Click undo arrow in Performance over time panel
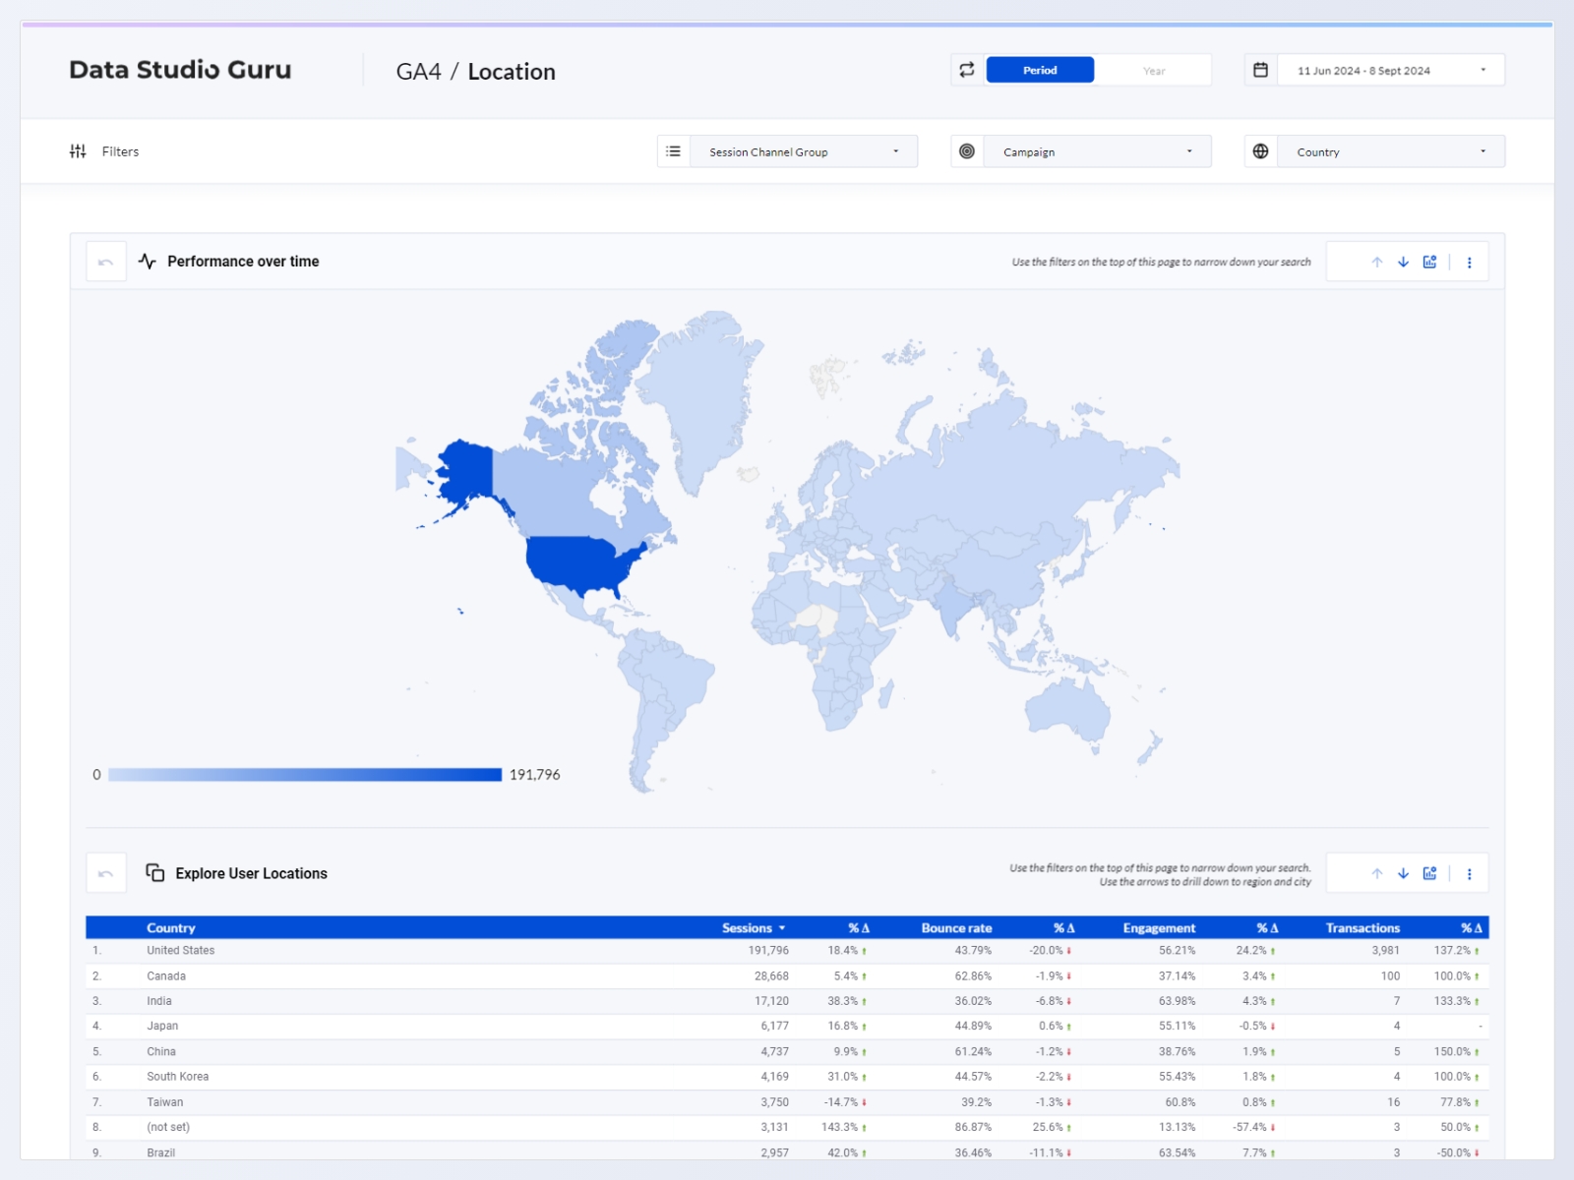The image size is (1574, 1180). [x=106, y=262]
